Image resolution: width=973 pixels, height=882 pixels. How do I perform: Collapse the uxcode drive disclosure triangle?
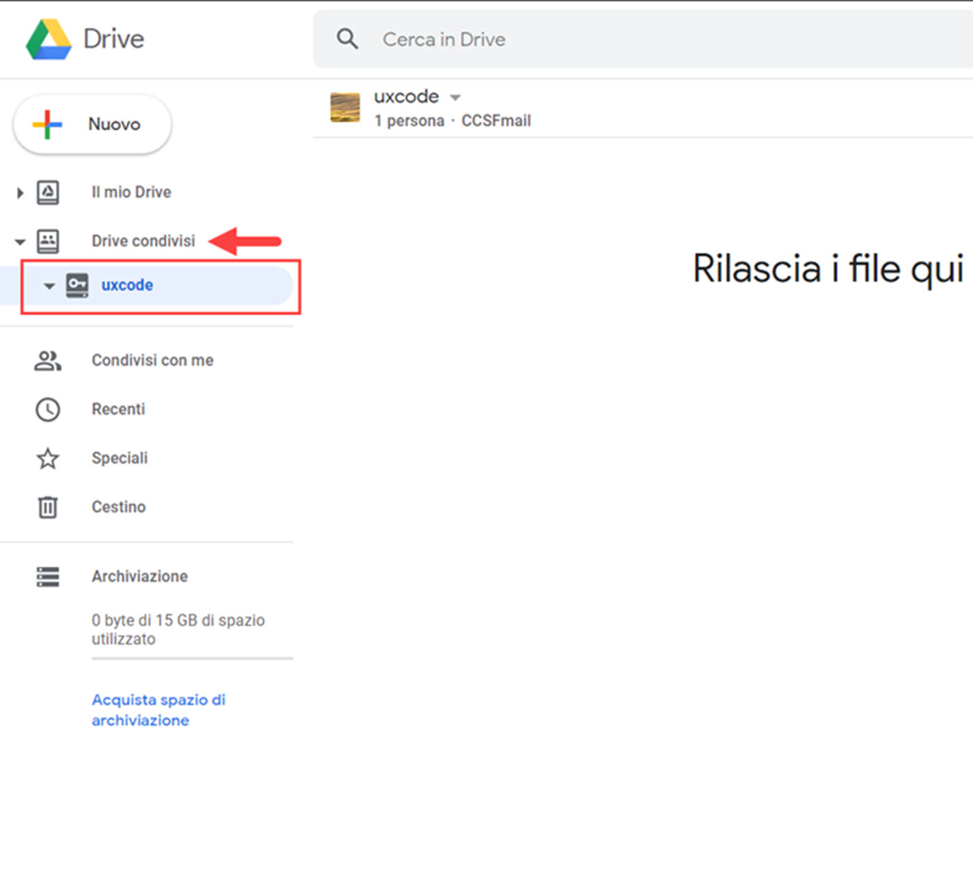pyautogui.click(x=49, y=285)
